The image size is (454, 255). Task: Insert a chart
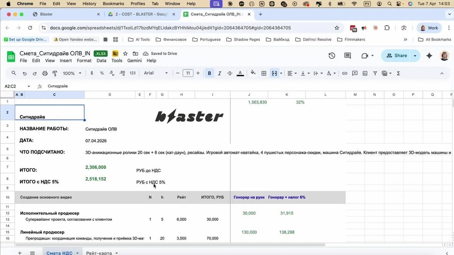[365, 73]
